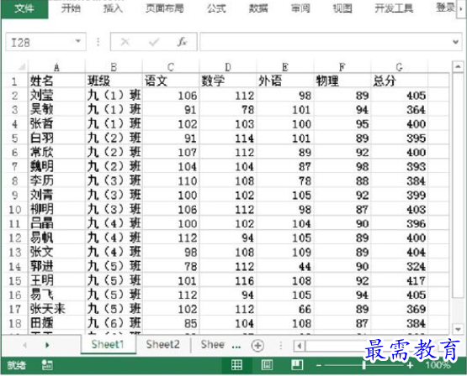
Task: Switch to Normal view icon
Action: pyautogui.click(x=236, y=365)
